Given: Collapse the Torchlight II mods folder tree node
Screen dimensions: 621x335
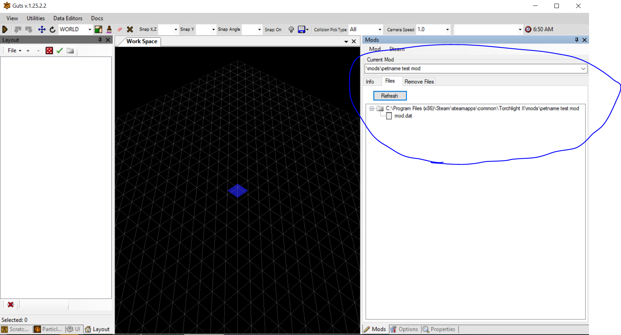Looking at the screenshot, I should tap(372, 109).
